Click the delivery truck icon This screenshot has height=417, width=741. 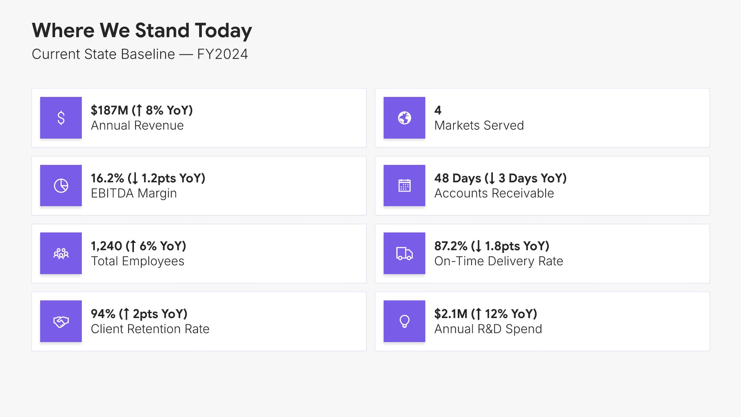[x=404, y=253]
